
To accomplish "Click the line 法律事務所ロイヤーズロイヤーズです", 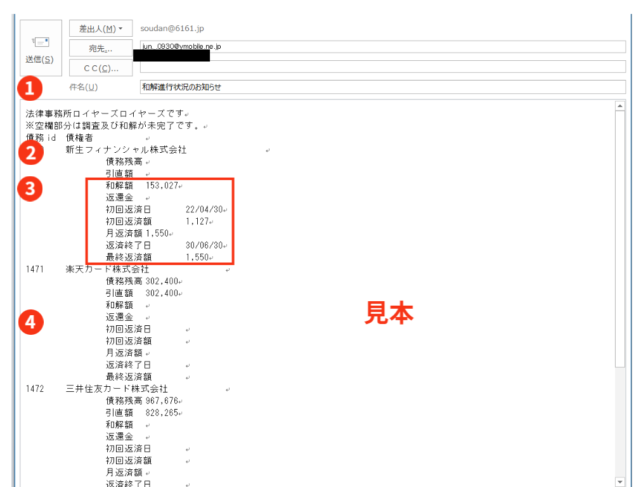I will (105, 114).
